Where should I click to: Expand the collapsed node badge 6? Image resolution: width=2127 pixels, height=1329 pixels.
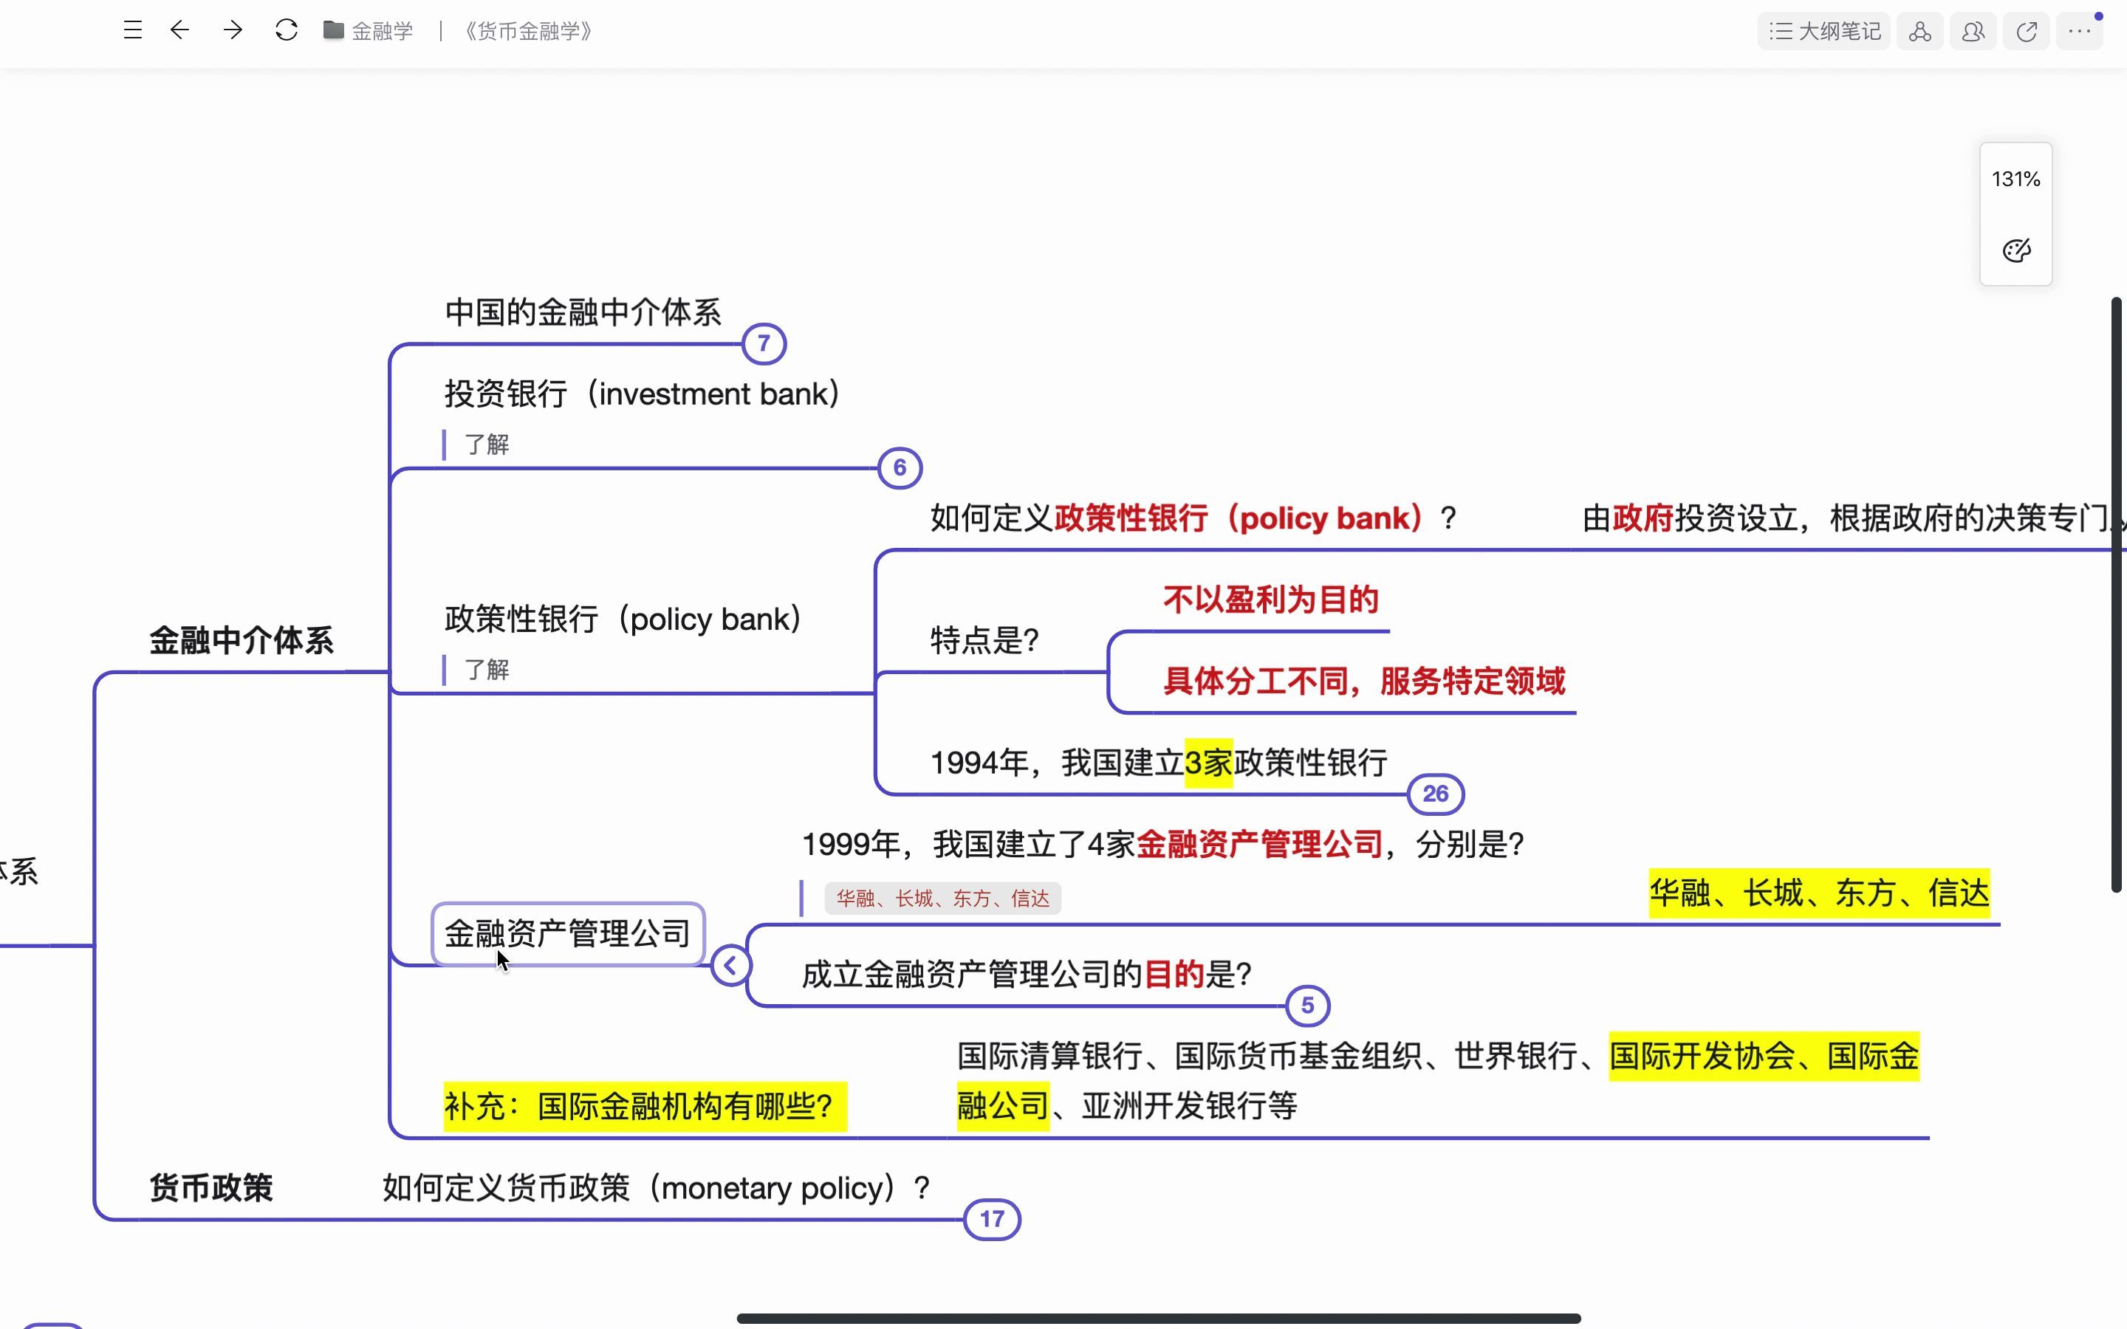pyautogui.click(x=900, y=467)
